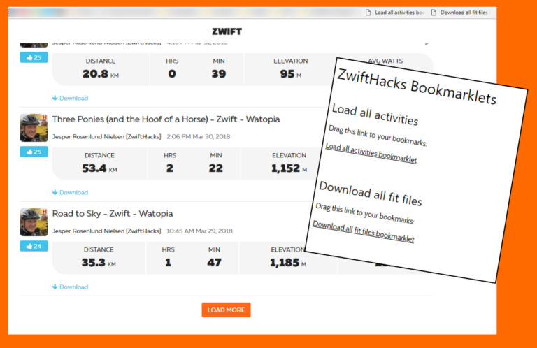Click the 35.3 KM distance value
Screen dimensions: 537x348
coord(99,263)
